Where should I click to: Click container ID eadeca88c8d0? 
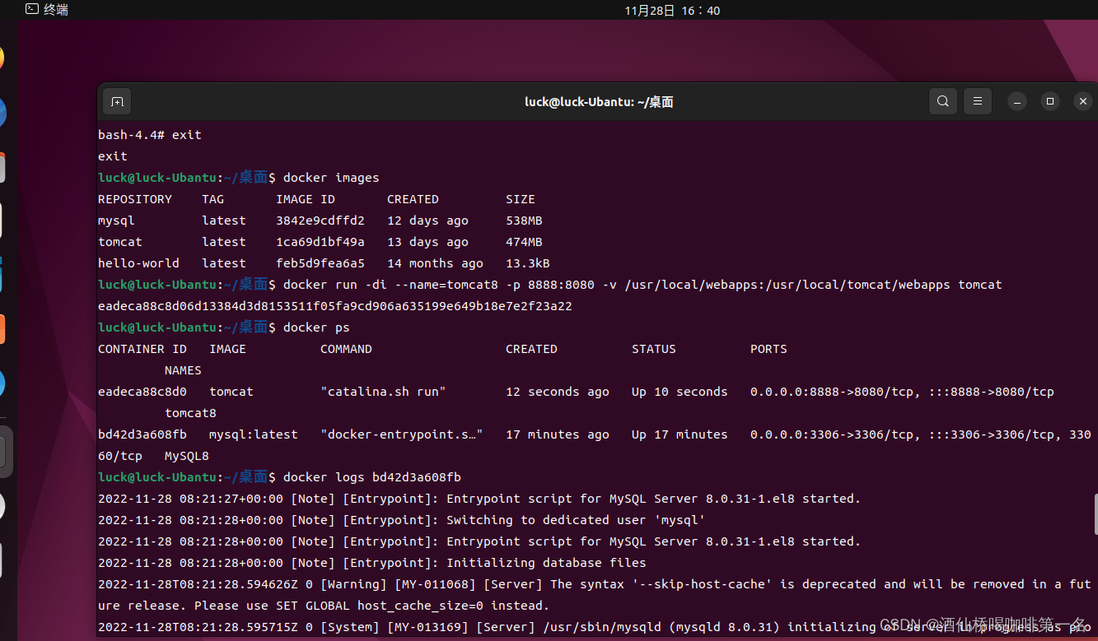(x=143, y=392)
